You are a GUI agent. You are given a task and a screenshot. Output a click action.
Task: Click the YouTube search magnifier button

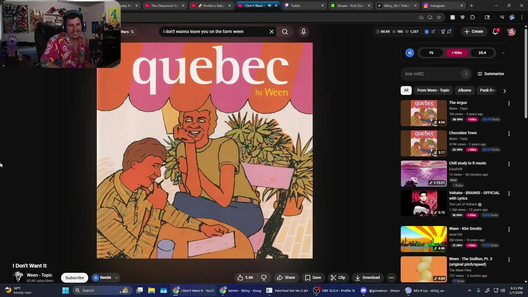285,31
